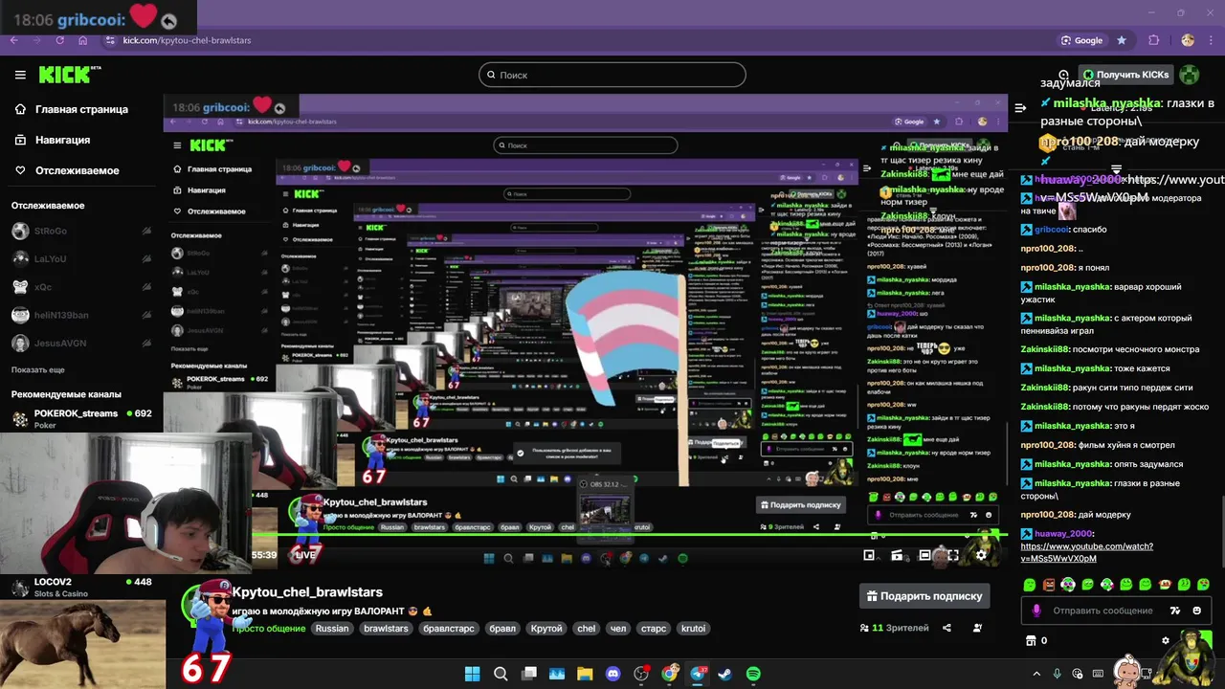Focus the Поиск search field
Screen dimensions: 1225x689
[612, 75]
